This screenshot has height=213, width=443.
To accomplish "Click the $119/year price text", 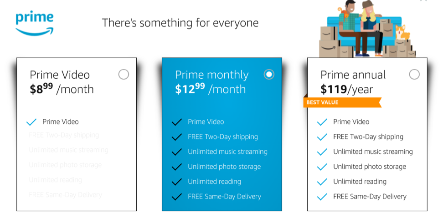I will click(x=347, y=89).
